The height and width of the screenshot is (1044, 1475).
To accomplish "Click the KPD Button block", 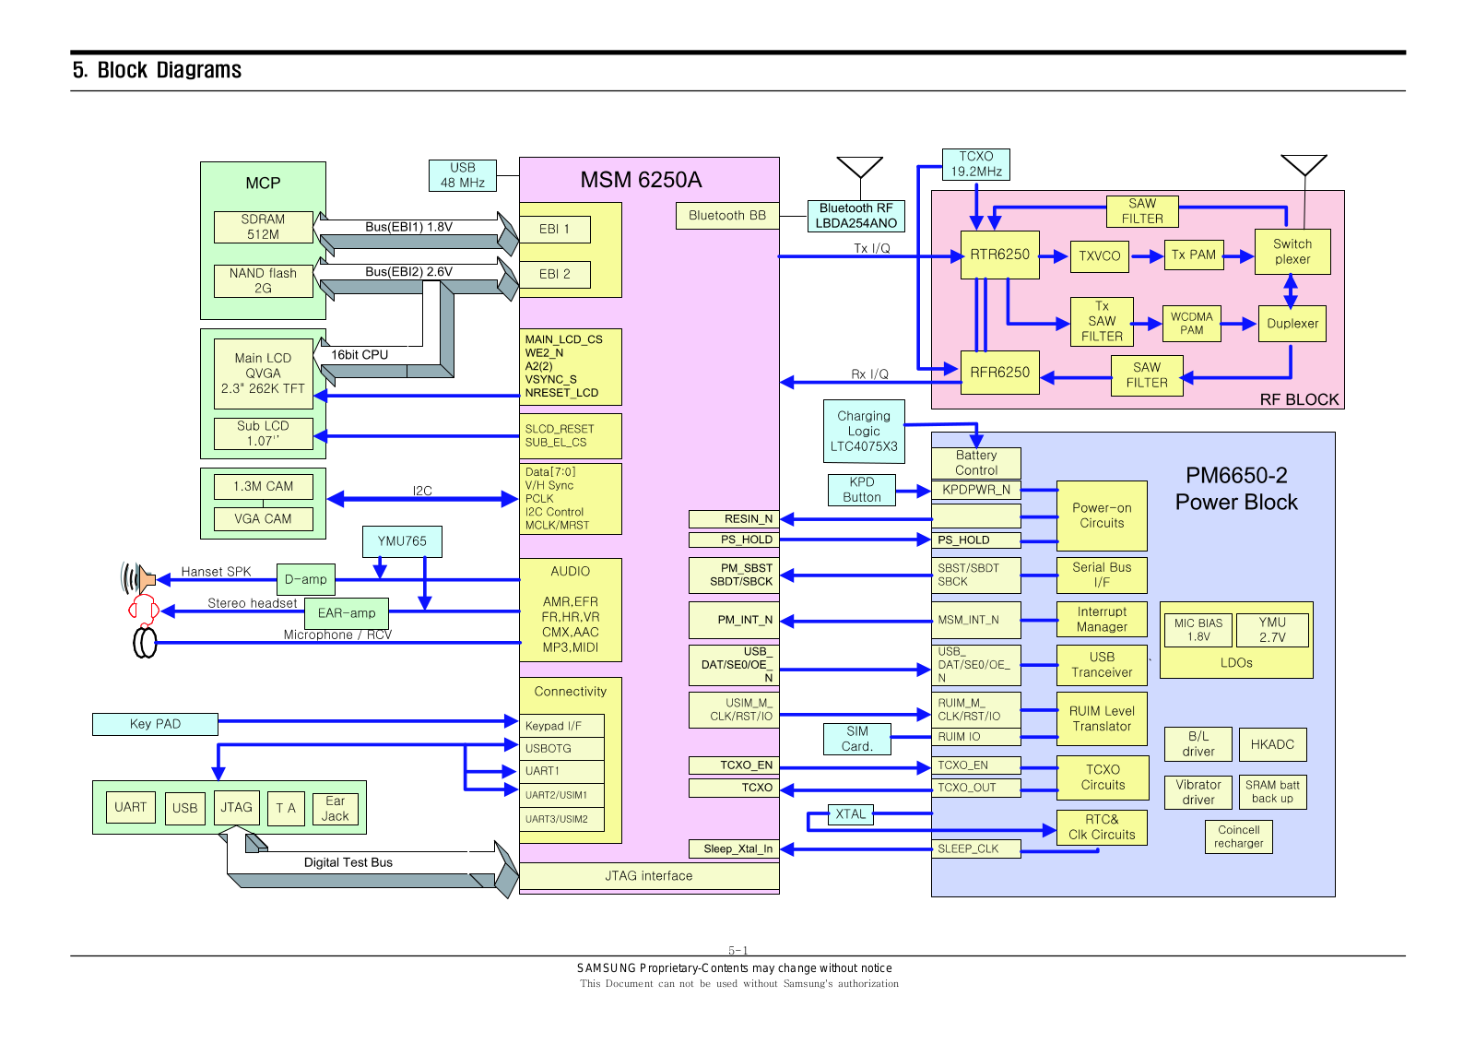I will pos(862,490).
